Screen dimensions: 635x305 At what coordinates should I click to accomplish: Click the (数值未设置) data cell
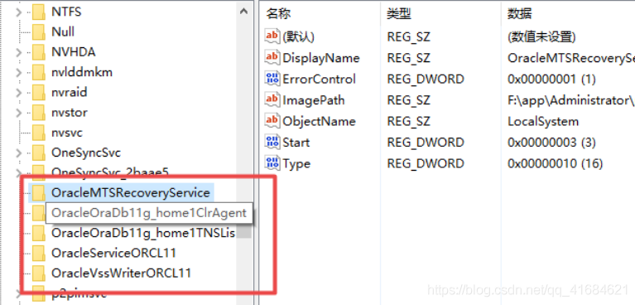coord(541,37)
